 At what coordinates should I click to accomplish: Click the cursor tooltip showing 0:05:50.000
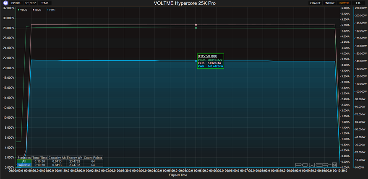211,61
